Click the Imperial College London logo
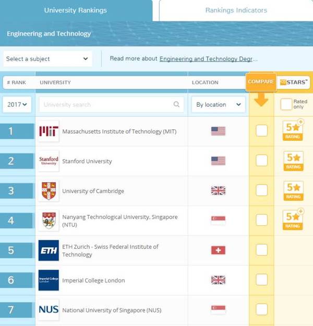The width and height of the screenshot is (313, 326). [x=49, y=280]
